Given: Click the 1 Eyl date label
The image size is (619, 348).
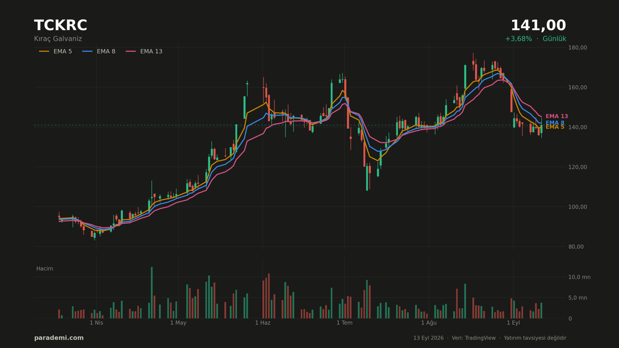Looking at the screenshot, I should (x=513, y=323).
